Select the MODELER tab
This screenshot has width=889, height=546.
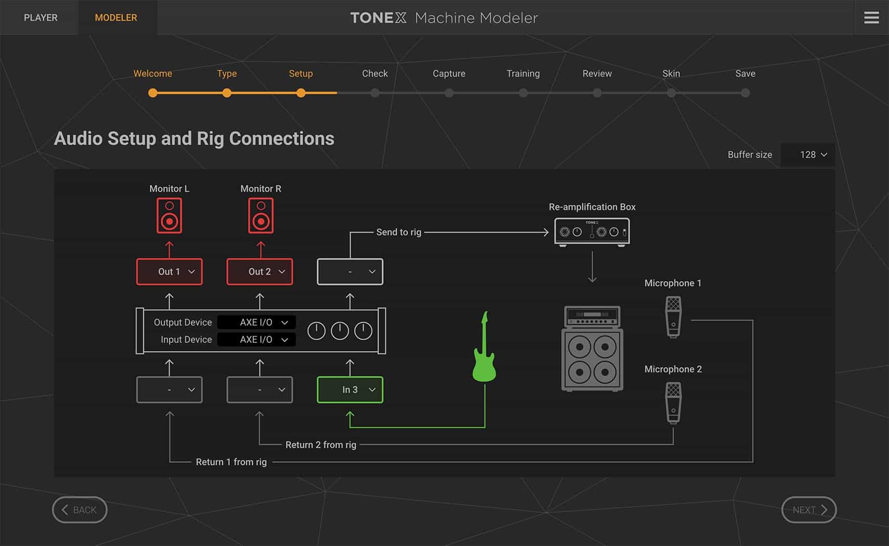116,18
